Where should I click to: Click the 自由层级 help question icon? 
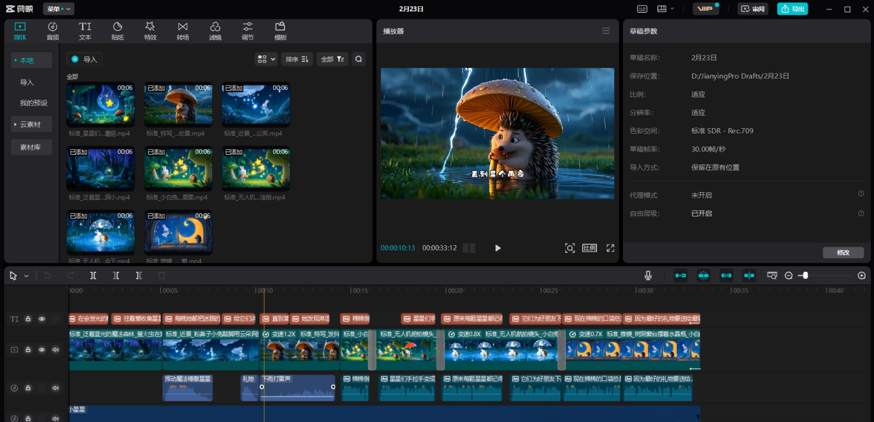coord(861,213)
